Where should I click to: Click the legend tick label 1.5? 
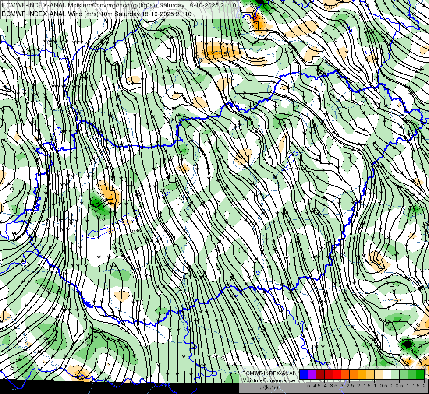coord(416,386)
